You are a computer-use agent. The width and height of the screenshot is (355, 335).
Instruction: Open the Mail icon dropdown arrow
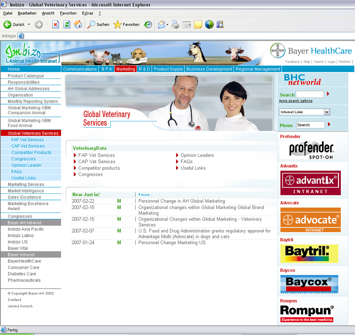(167, 25)
